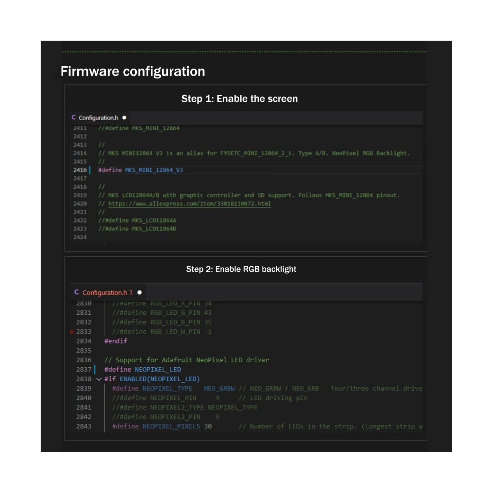Click the red marker beside line 2833

pos(72,332)
